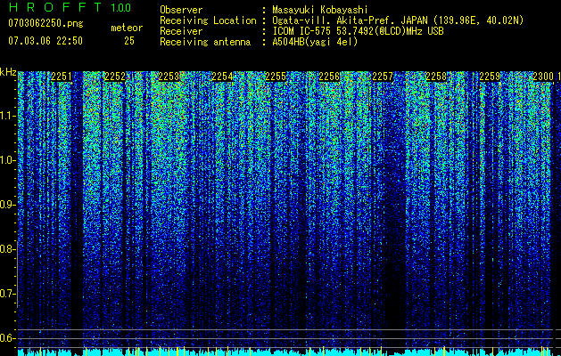The image size is (561, 356).
Task: Click the 0.8 kHz frequency axis label
Action: pos(8,249)
